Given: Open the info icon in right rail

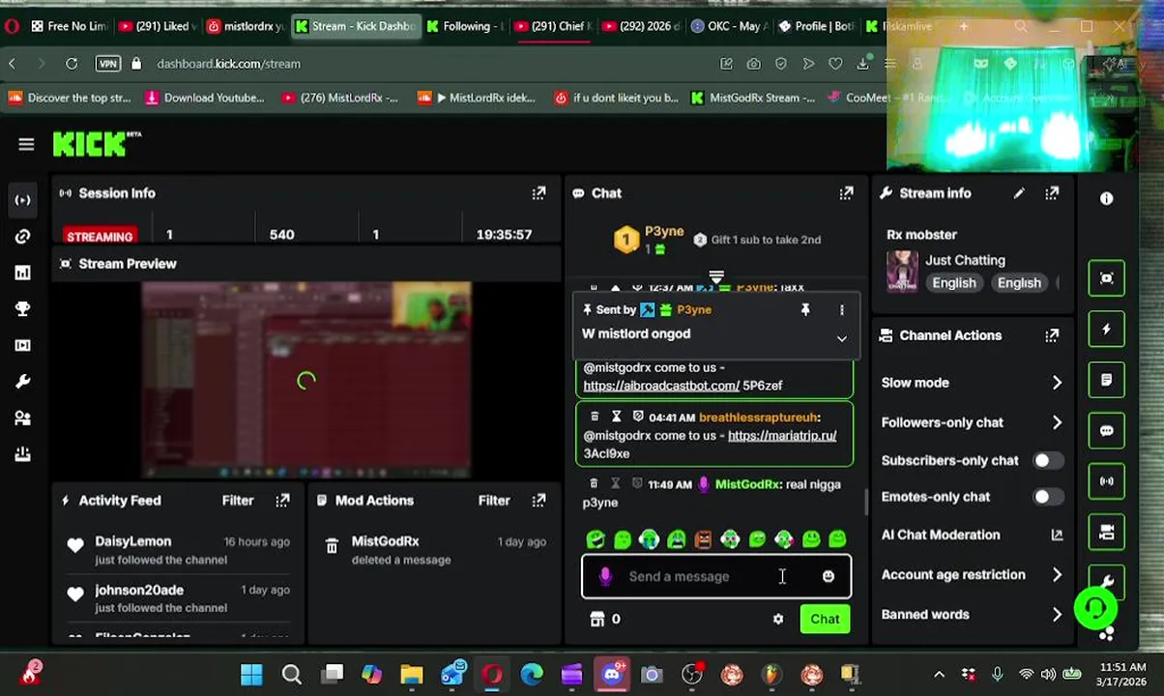Looking at the screenshot, I should coord(1106,198).
